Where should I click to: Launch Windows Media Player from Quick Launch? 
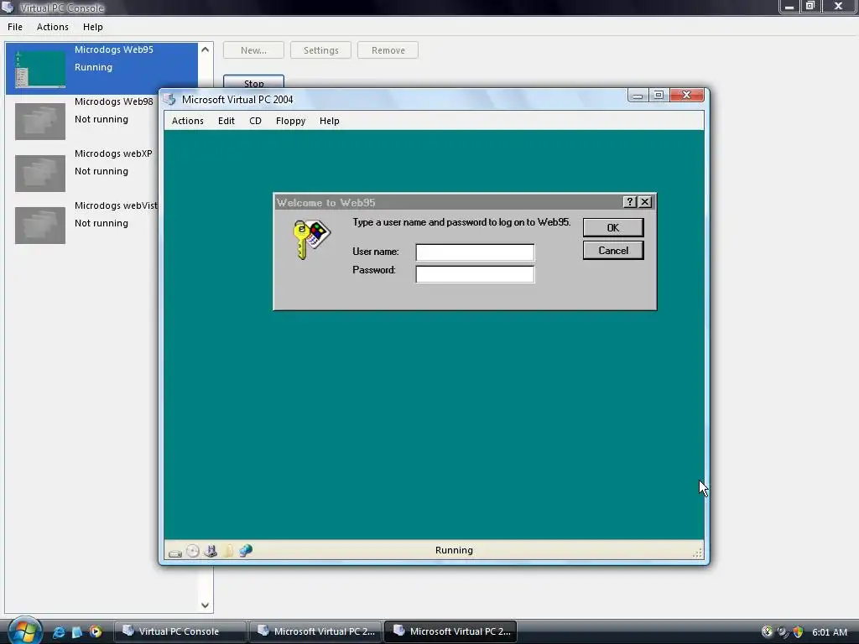coord(96,632)
